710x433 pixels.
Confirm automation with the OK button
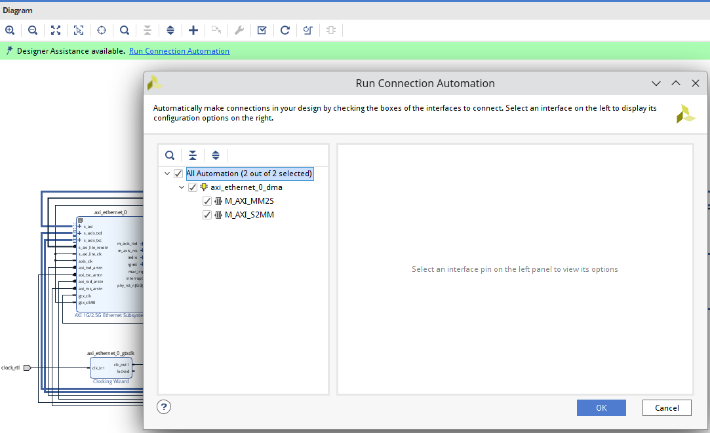point(601,407)
